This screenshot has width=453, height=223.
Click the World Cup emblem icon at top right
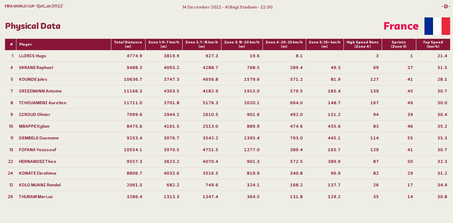coord(445,6)
